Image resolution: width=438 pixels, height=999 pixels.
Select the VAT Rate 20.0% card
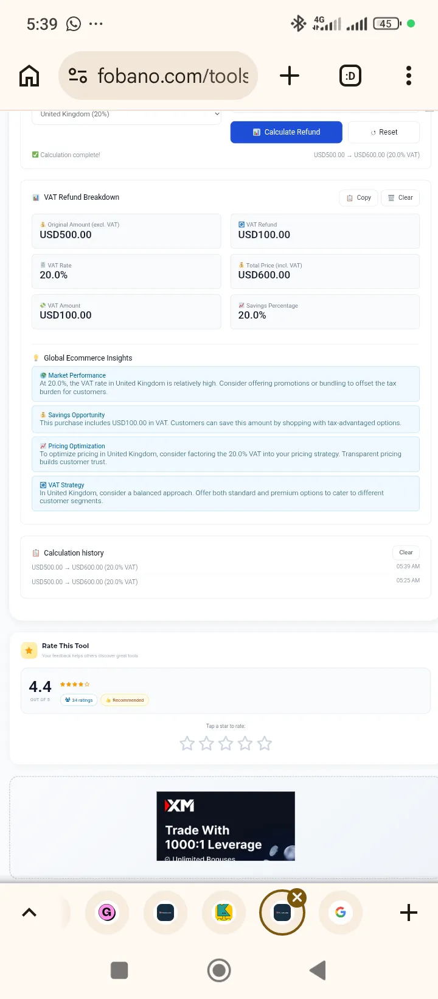pos(126,271)
